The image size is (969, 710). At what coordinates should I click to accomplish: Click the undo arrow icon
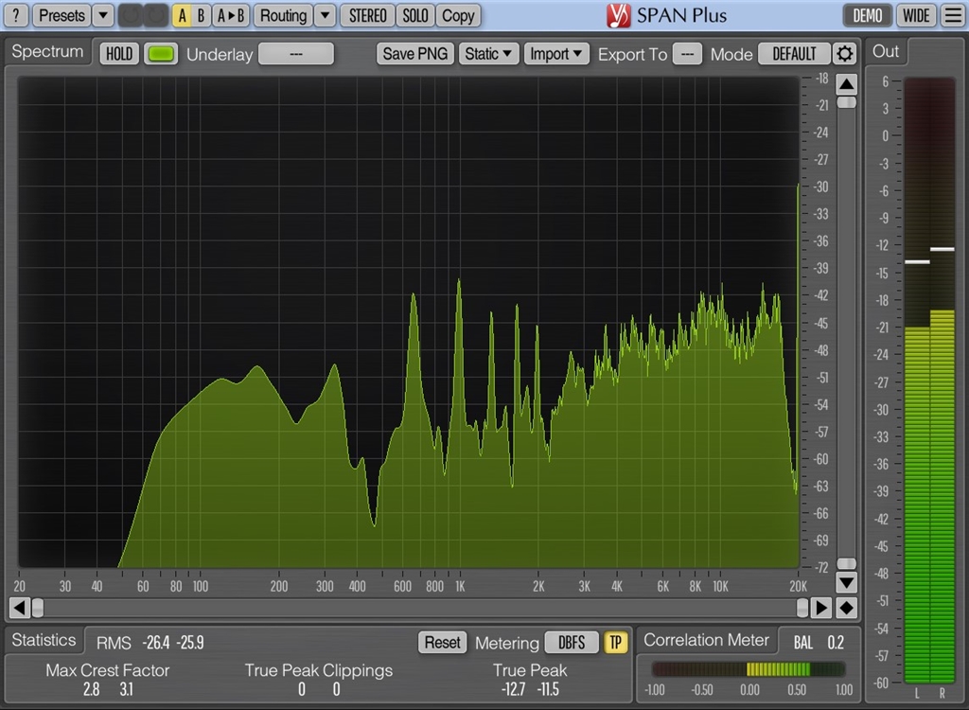click(131, 15)
